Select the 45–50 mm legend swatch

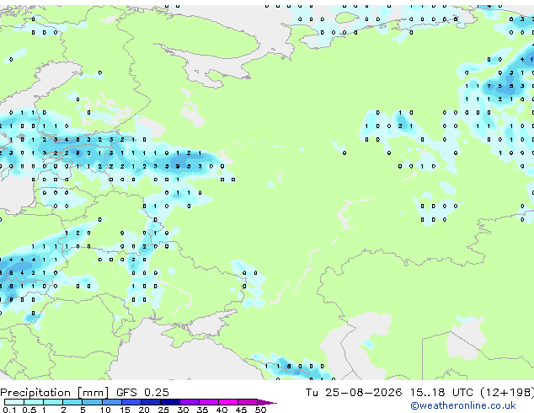[248, 402]
